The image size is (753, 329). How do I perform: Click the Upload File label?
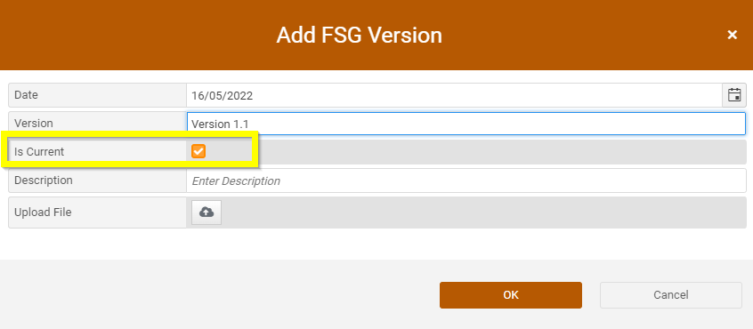(43, 213)
